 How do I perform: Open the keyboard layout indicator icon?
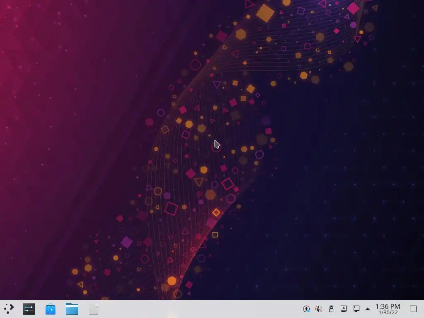343,309
